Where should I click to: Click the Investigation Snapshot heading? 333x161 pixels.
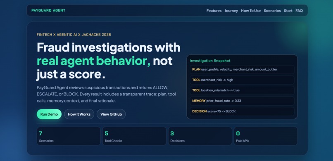(210, 61)
